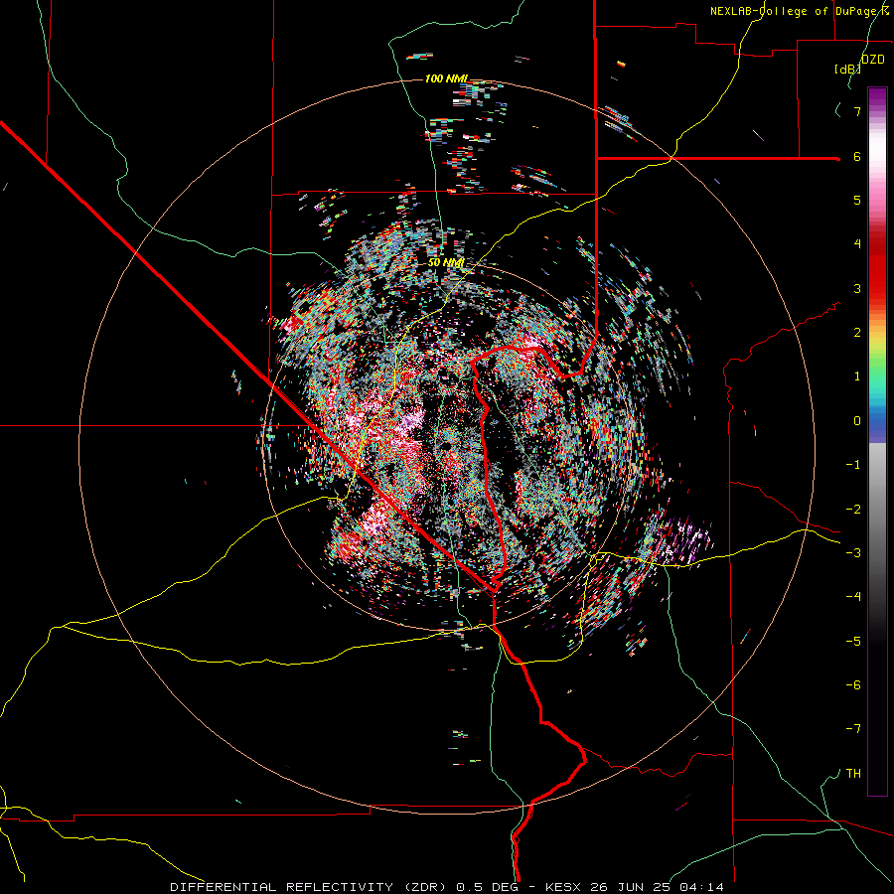
Task: Click the [dB] unit label
Action: 847,69
